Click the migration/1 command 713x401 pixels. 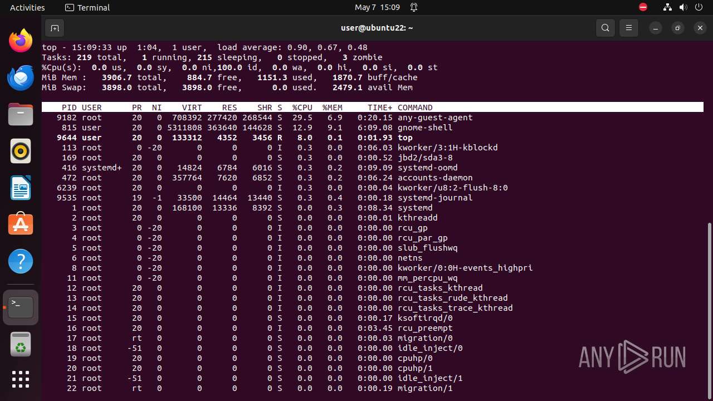click(425, 388)
